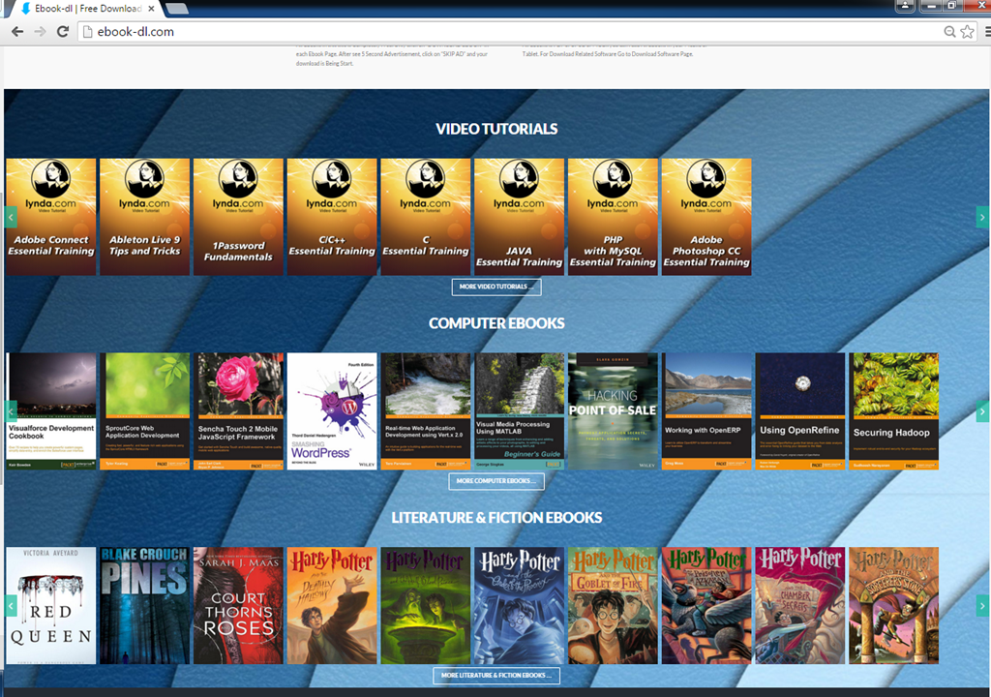Viewport: 991px width, 697px height.
Task: Open a new browser tab
Action: (x=176, y=9)
